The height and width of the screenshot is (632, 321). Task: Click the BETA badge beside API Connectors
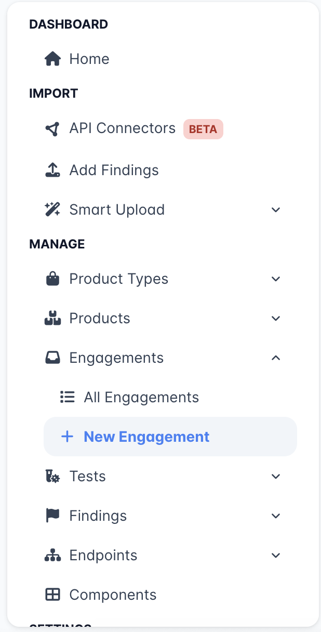click(203, 129)
